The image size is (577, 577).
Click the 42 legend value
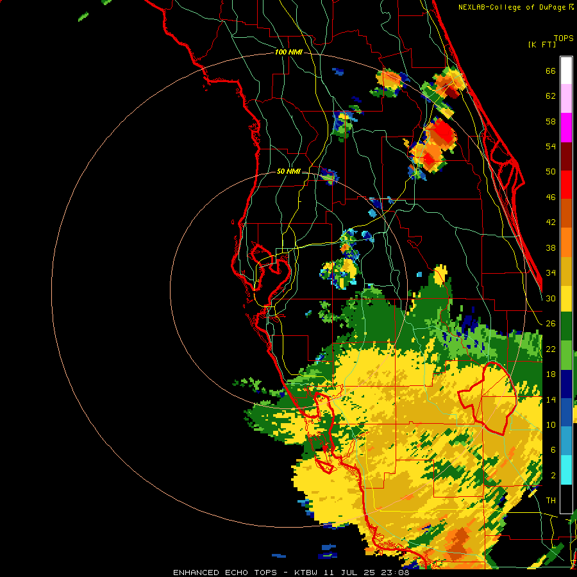click(x=551, y=222)
